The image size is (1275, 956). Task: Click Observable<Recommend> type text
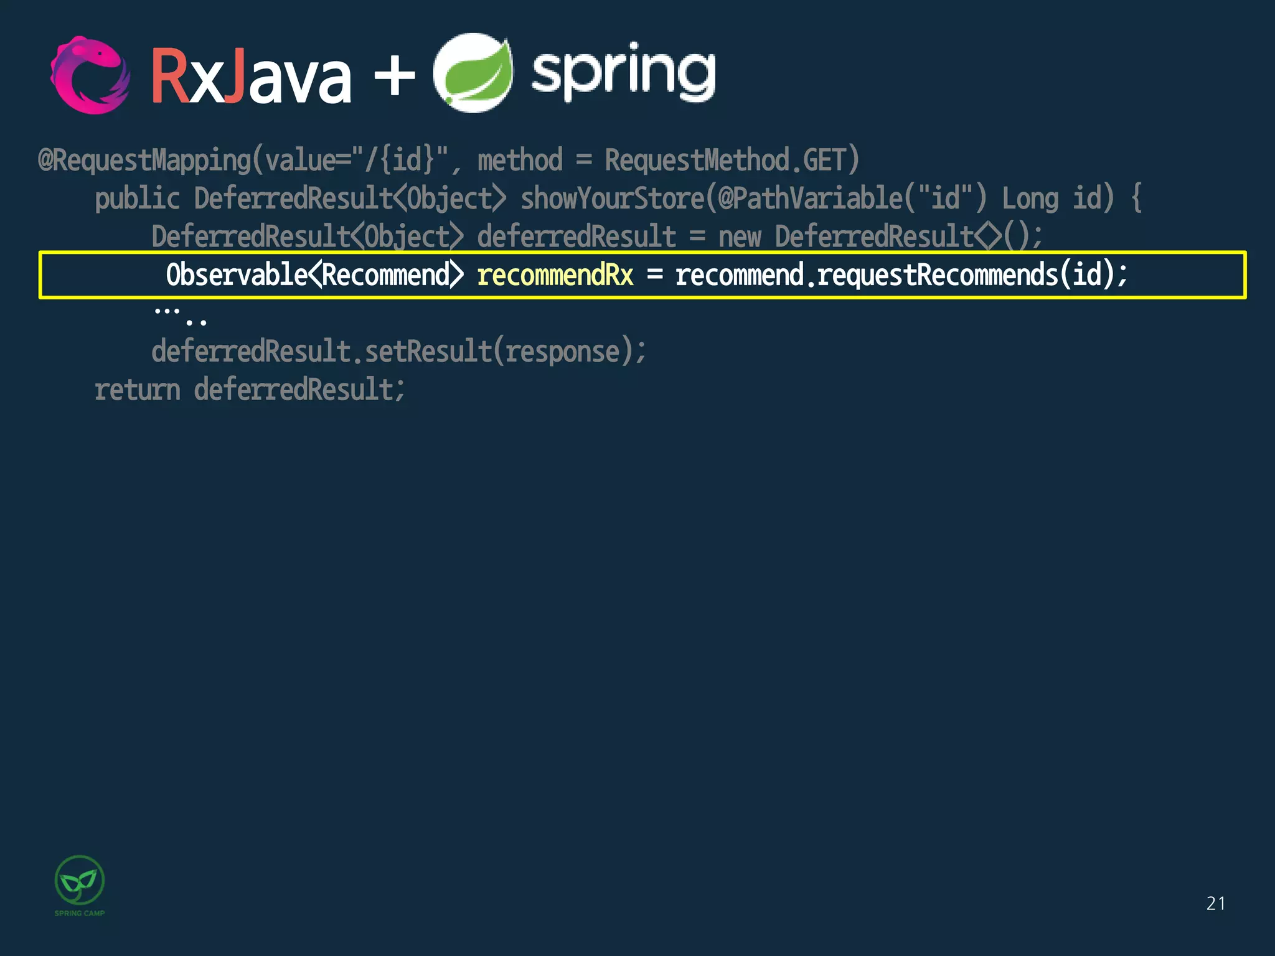tap(314, 275)
